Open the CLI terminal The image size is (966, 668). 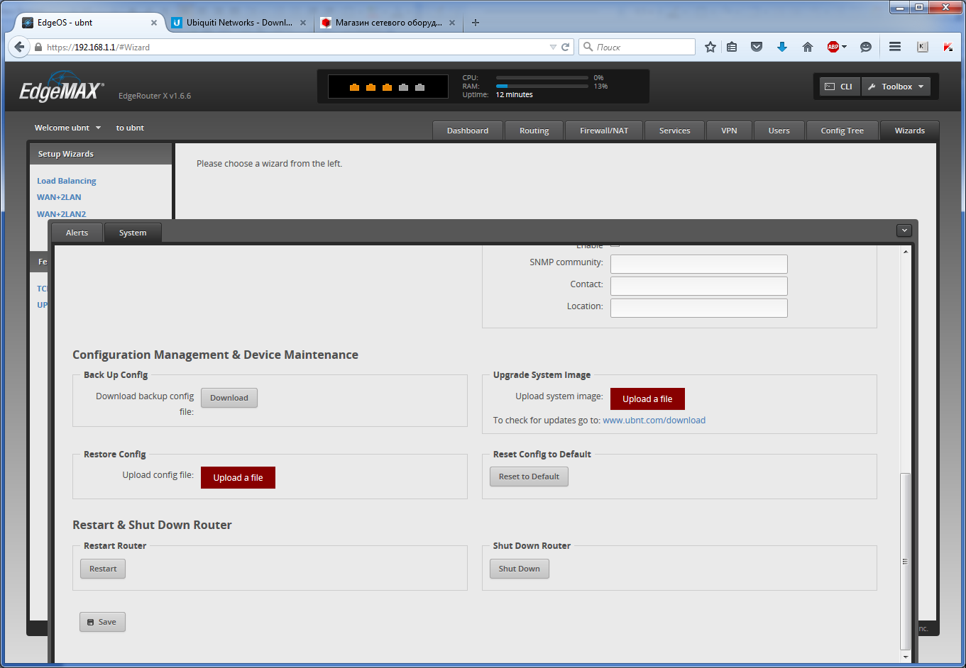839,86
